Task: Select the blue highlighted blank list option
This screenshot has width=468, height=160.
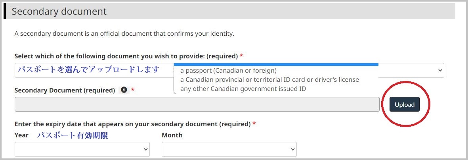Action: 276,64
